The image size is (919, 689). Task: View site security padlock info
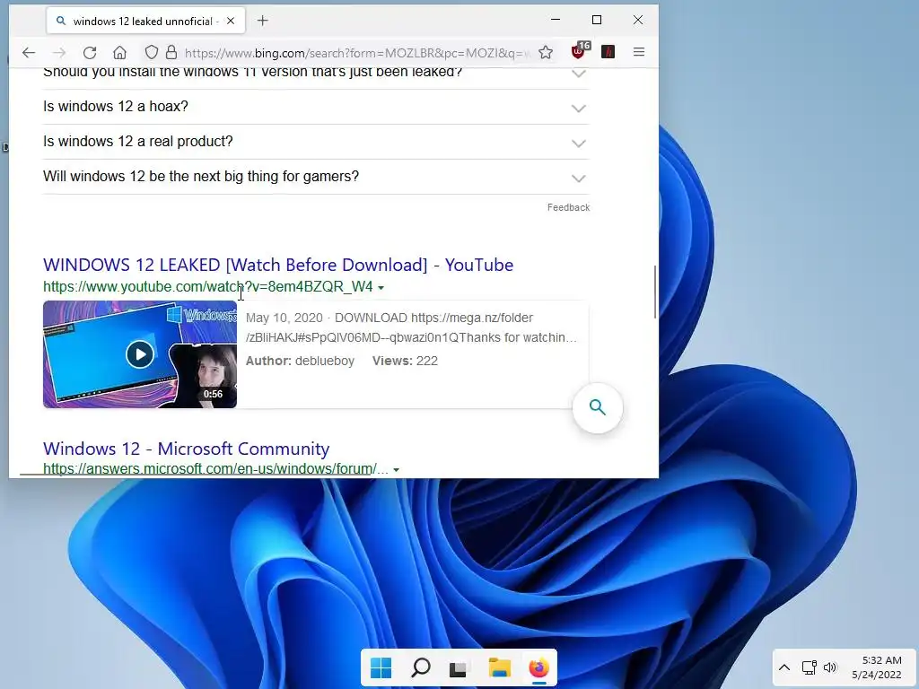click(x=171, y=53)
